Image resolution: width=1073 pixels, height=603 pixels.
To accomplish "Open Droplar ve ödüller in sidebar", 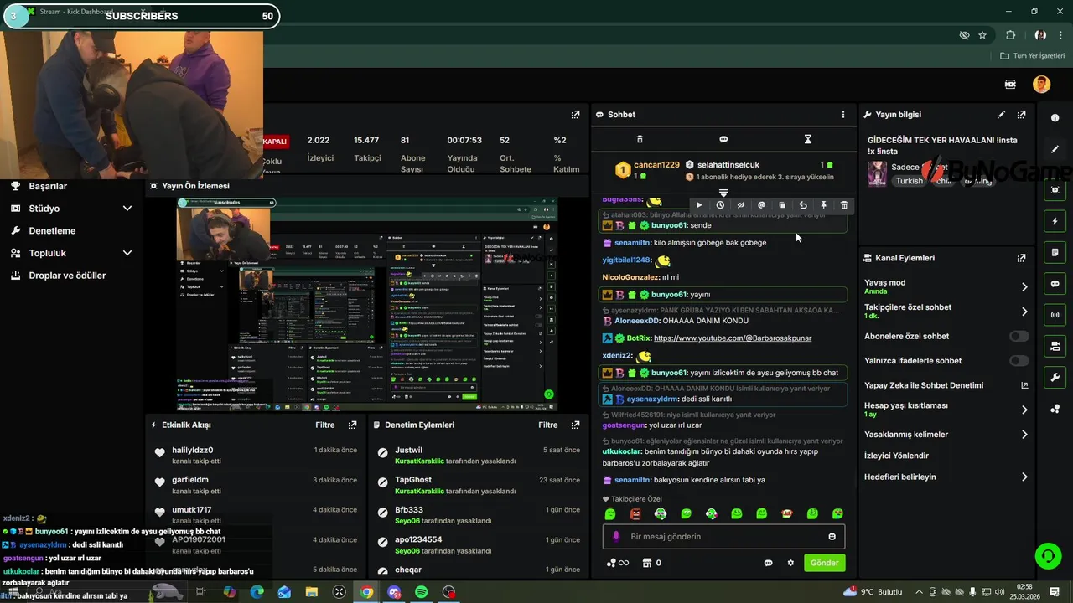I will click(67, 276).
